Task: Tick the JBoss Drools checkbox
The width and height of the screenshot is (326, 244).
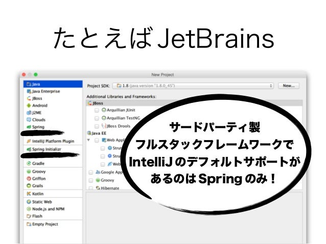Action: 97,126
